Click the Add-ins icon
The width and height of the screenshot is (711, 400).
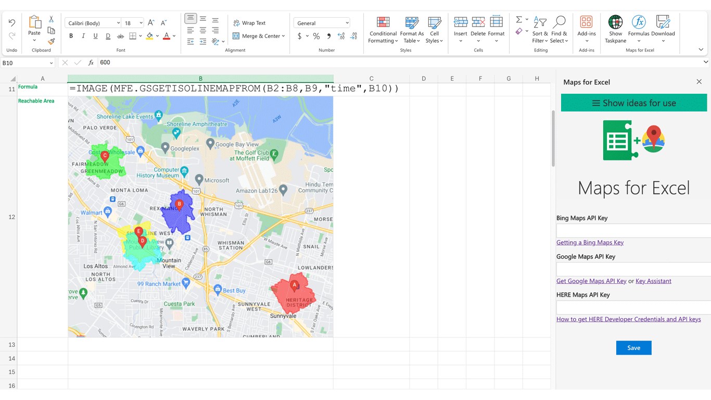pos(586,22)
